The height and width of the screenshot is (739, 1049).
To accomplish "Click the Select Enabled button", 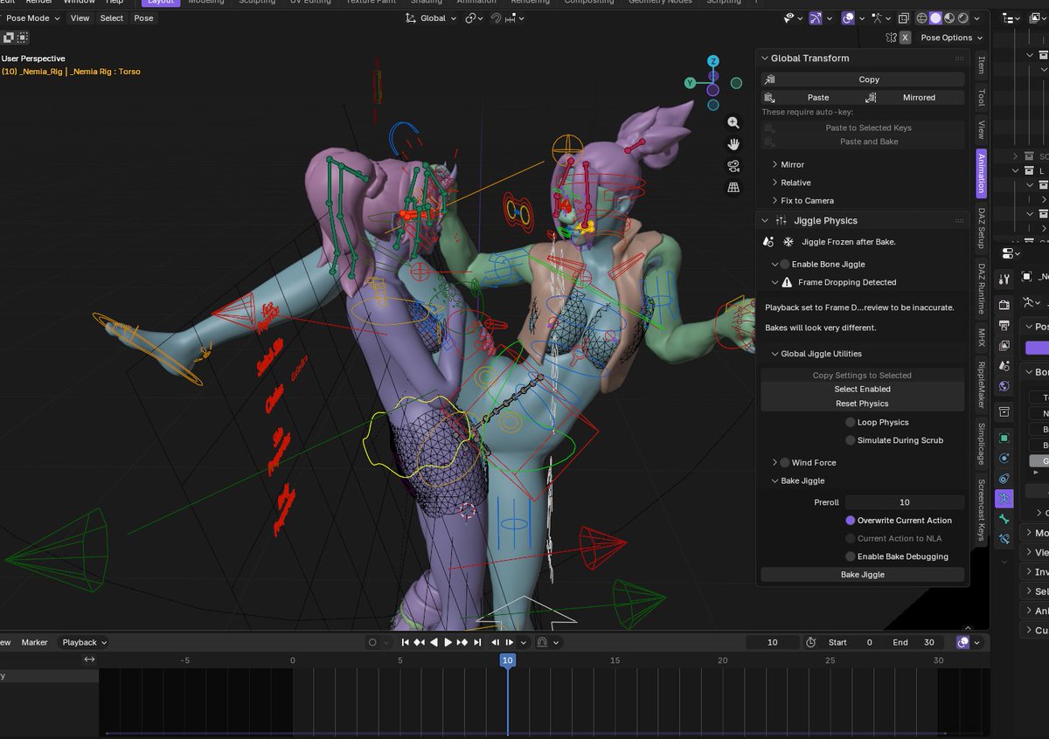I will point(863,389).
